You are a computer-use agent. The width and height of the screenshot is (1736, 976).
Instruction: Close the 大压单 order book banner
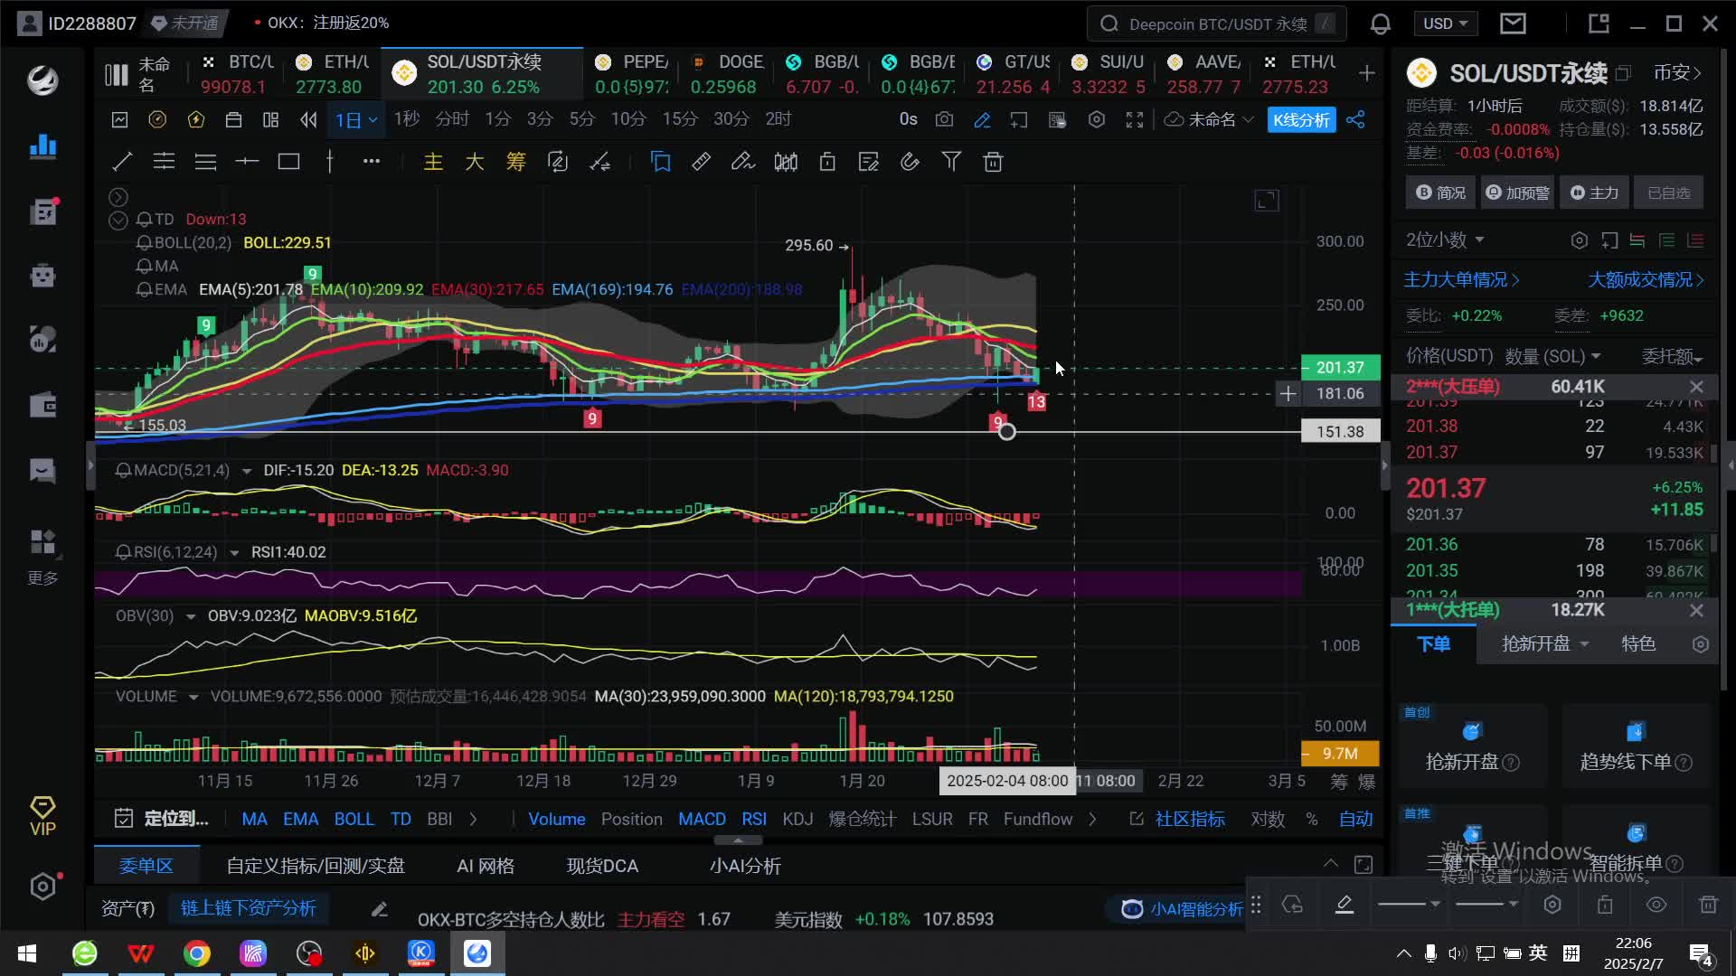(1696, 387)
